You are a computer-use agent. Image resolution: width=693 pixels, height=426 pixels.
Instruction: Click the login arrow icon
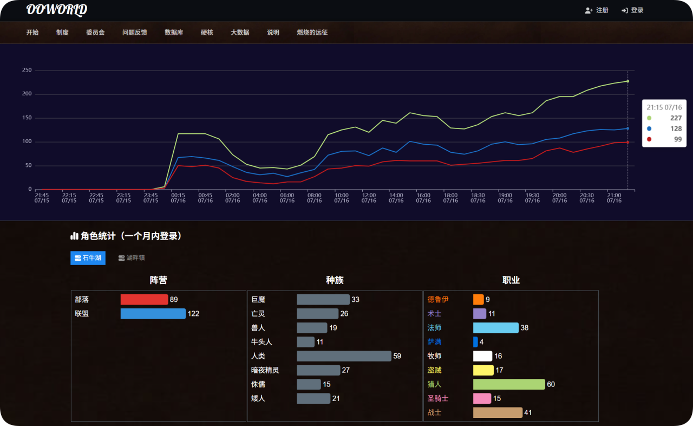[x=624, y=10]
